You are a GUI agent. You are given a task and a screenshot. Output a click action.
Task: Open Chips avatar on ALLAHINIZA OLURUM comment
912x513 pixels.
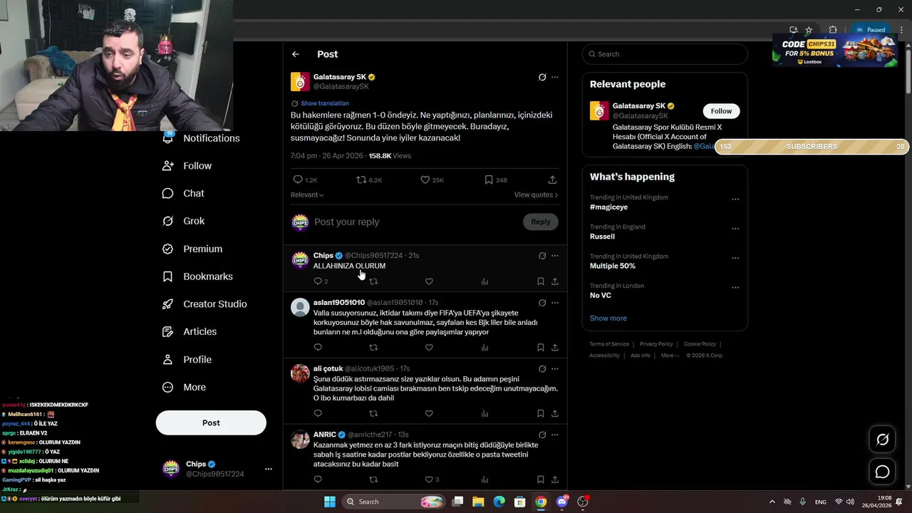[300, 259]
